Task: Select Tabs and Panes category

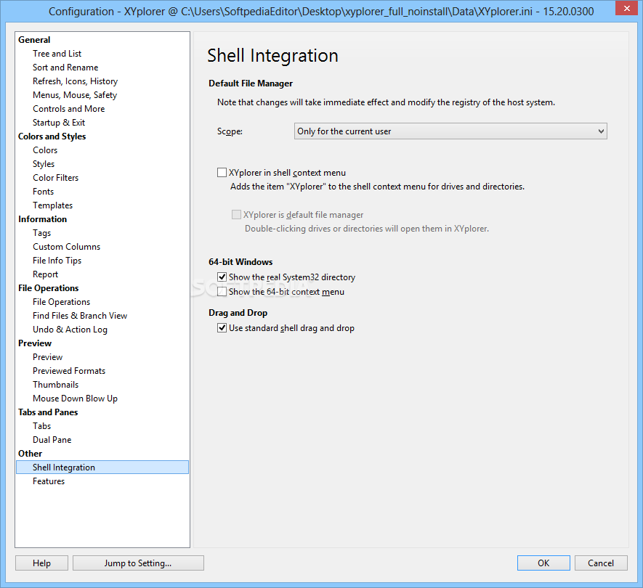Action: [48, 412]
